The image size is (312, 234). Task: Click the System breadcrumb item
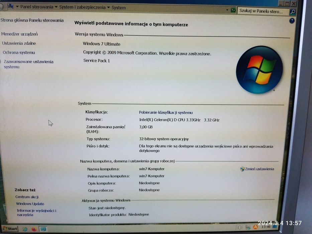tap(119, 8)
